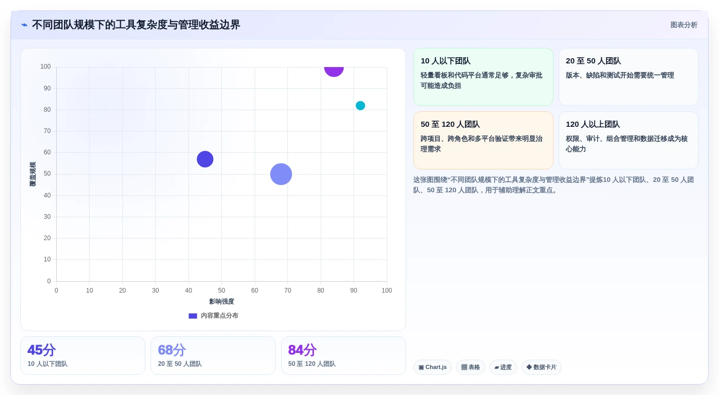719x395 pixels.
Task: Open the orange card about 跨项目、跨角色
Action: click(483, 140)
